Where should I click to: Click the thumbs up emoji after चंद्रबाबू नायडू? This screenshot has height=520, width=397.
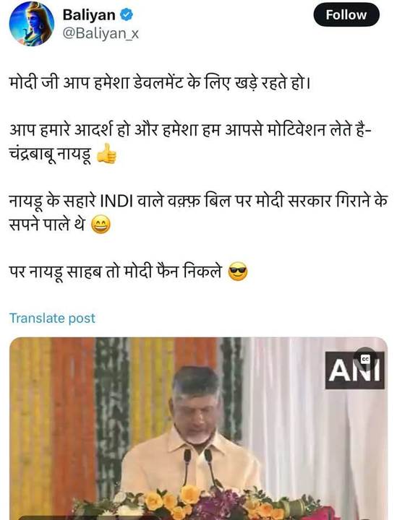[106, 154]
